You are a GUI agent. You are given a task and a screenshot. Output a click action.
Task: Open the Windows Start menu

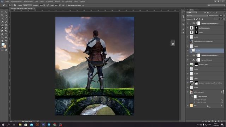2,125
